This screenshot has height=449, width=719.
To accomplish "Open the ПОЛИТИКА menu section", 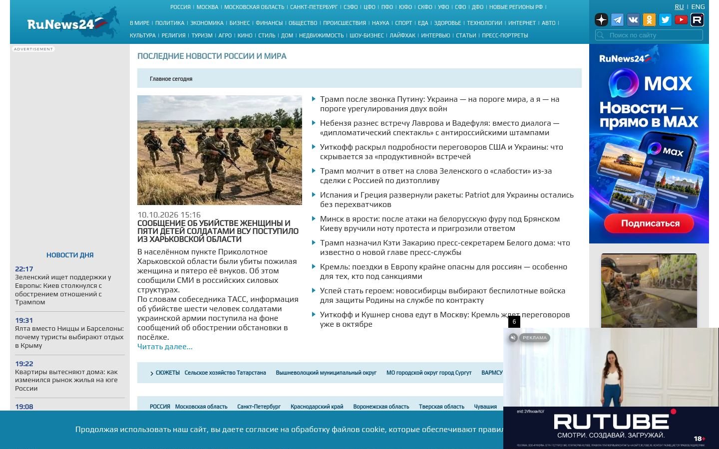I will pyautogui.click(x=170, y=23).
